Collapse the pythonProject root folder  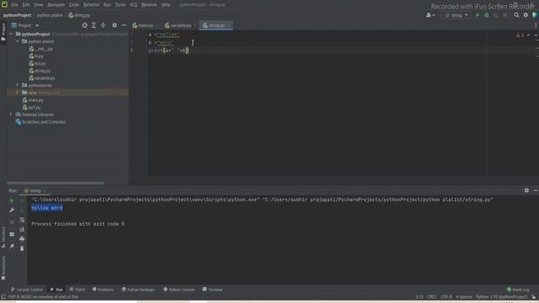pyautogui.click(x=11, y=34)
